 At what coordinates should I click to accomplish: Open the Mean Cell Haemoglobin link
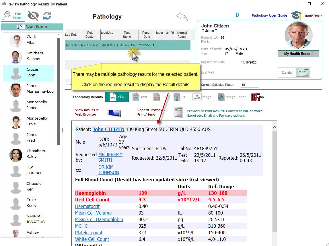click(99, 219)
